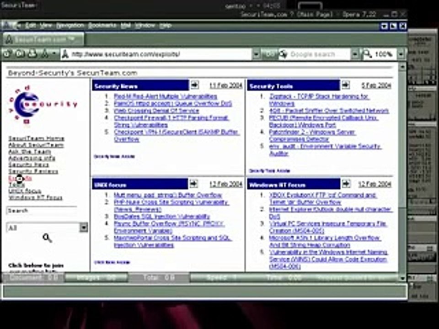Click the second icon in the address toolbar

(20, 53)
